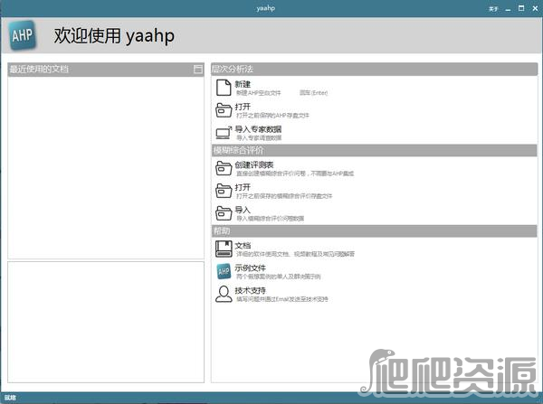
Task: Click the 文档 link under the help section
Action: tap(243, 245)
